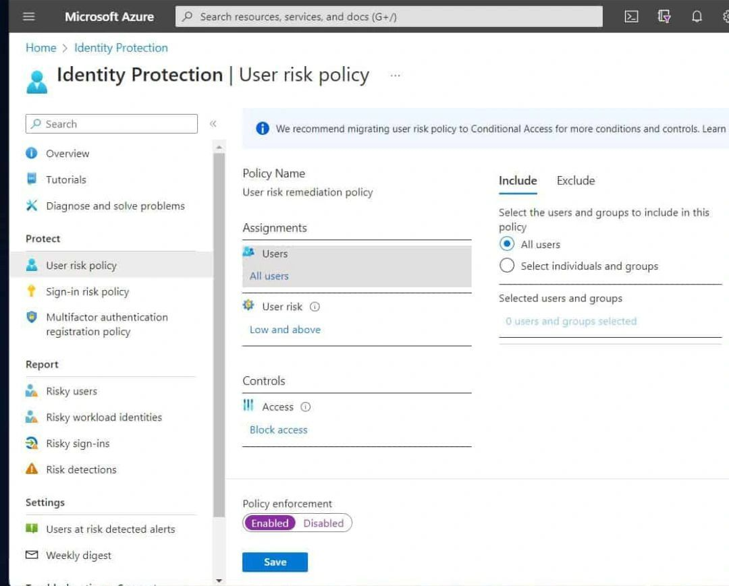Click the Identity Protection breadcrumb link
This screenshot has height=586, width=729.
[121, 48]
